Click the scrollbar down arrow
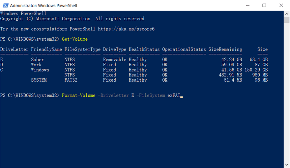The image size is (290, 168). [x=287, y=165]
